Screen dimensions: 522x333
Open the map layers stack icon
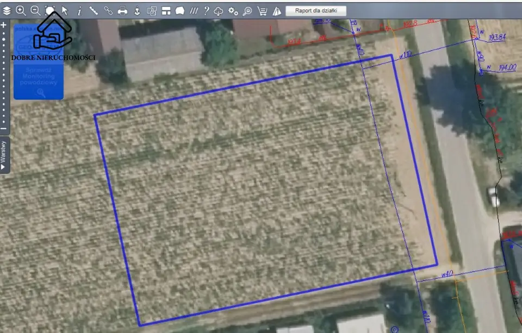(7, 11)
